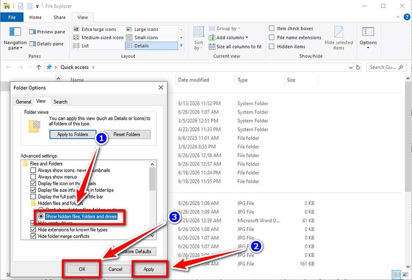The image size is (412, 280).
Task: Click the back navigation arrow
Action: coord(8,68)
